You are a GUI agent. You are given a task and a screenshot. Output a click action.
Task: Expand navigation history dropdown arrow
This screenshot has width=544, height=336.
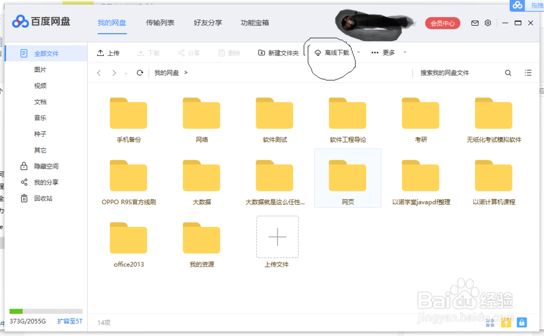click(125, 72)
